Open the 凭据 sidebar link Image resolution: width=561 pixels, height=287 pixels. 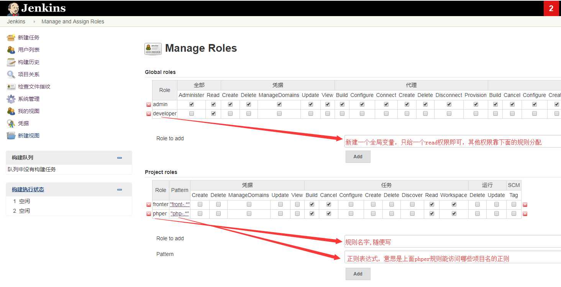pyautogui.click(x=23, y=123)
